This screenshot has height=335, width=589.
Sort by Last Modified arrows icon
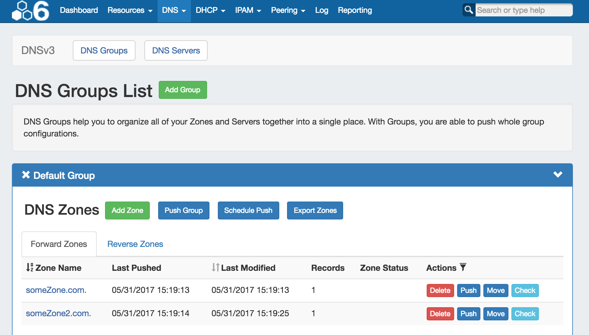(x=215, y=267)
